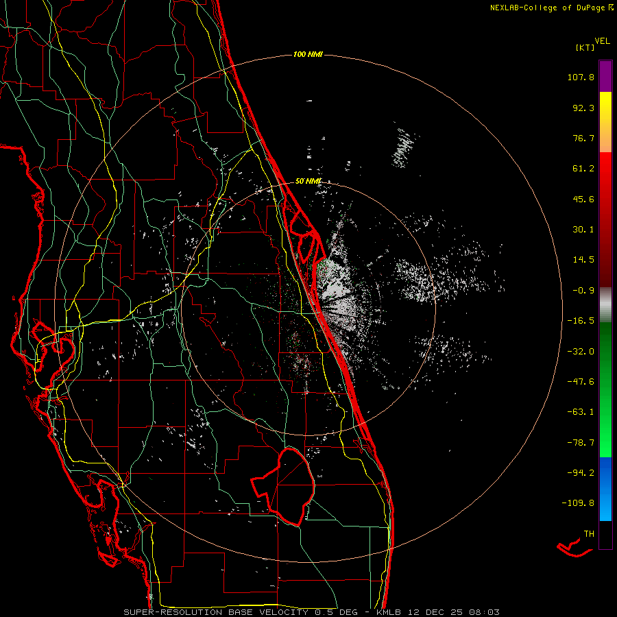Select the -94.2 legend value
Viewport: 617px width, 617px height.
tap(581, 473)
